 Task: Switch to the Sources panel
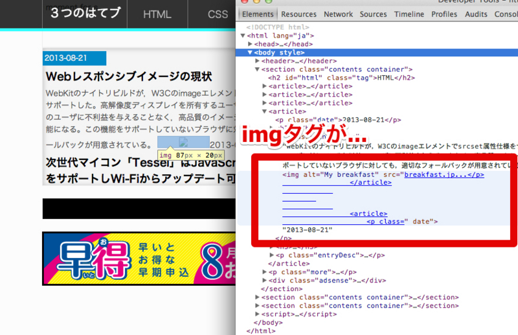[x=374, y=14]
